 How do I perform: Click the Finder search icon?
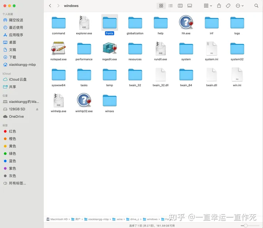tap(256, 6)
